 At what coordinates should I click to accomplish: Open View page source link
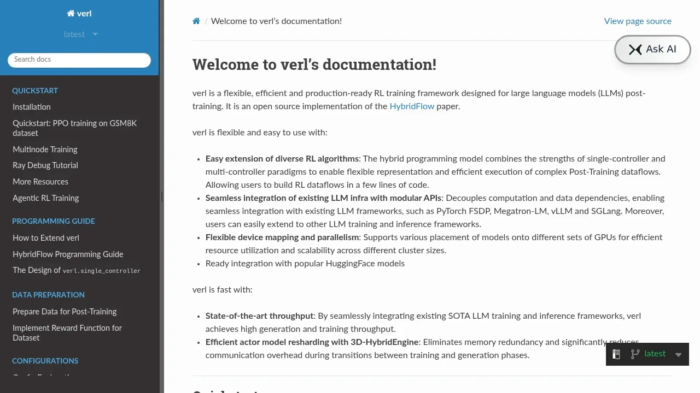tap(638, 21)
